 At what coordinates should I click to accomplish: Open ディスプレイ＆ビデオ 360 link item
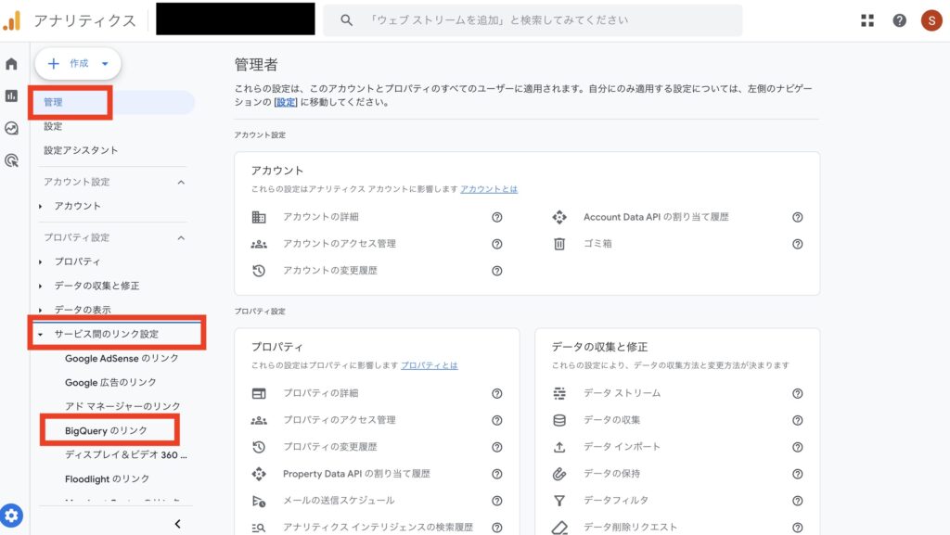(x=126, y=454)
